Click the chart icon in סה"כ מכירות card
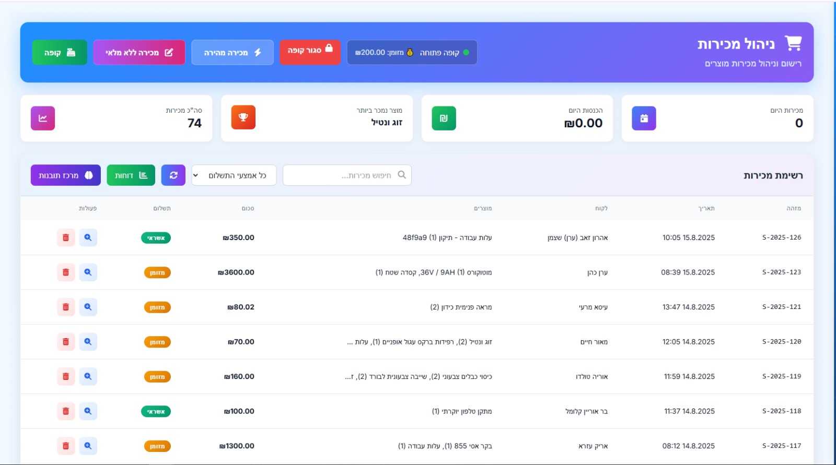The height and width of the screenshot is (465, 836). (43, 118)
